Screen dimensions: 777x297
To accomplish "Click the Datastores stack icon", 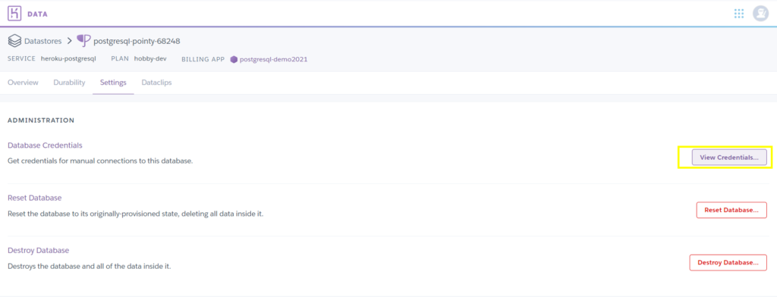I will (14, 41).
